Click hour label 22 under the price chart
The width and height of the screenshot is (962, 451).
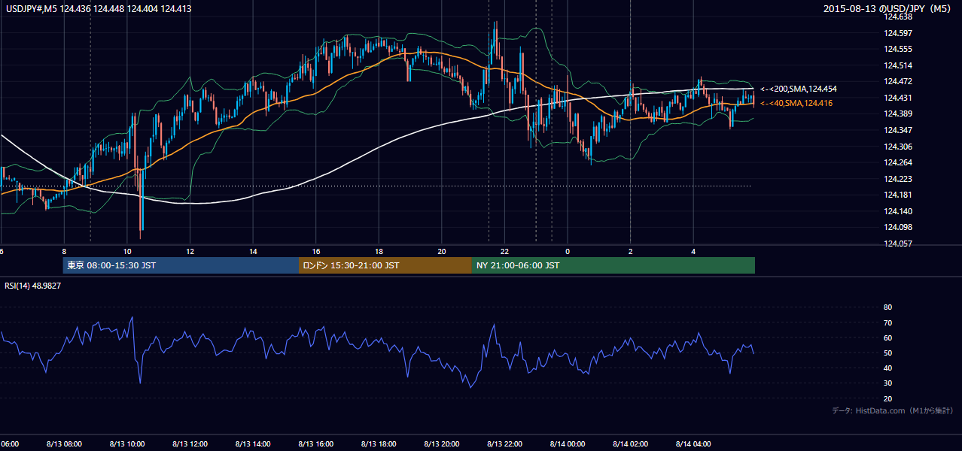pos(505,251)
